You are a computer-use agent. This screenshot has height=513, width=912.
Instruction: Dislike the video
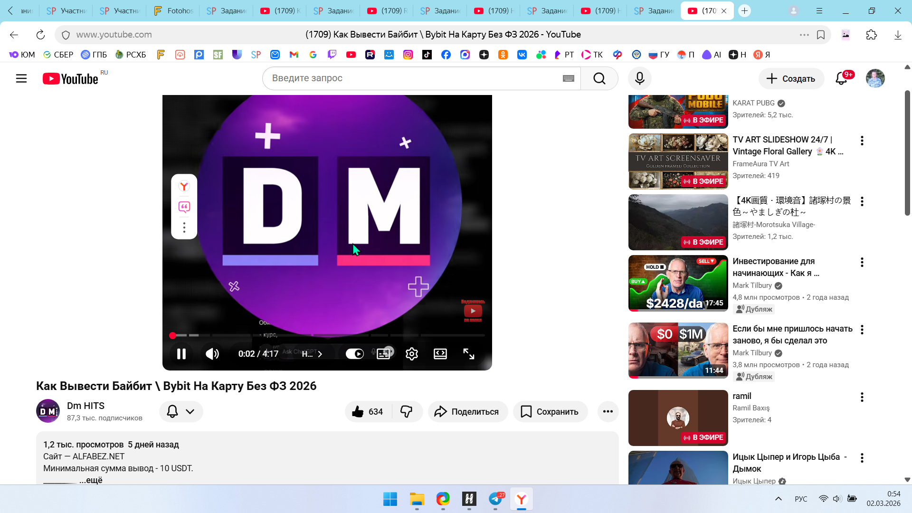(x=407, y=412)
